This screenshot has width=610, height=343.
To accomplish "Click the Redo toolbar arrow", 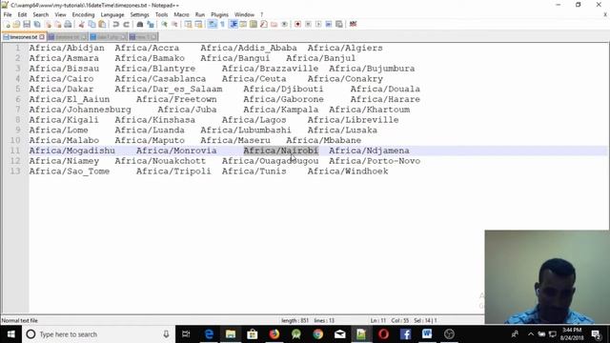I will coord(126,25).
